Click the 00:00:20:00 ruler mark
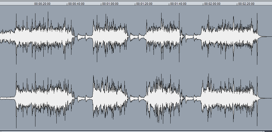The width and height of the screenshot is (272, 132). tap(42, 4)
